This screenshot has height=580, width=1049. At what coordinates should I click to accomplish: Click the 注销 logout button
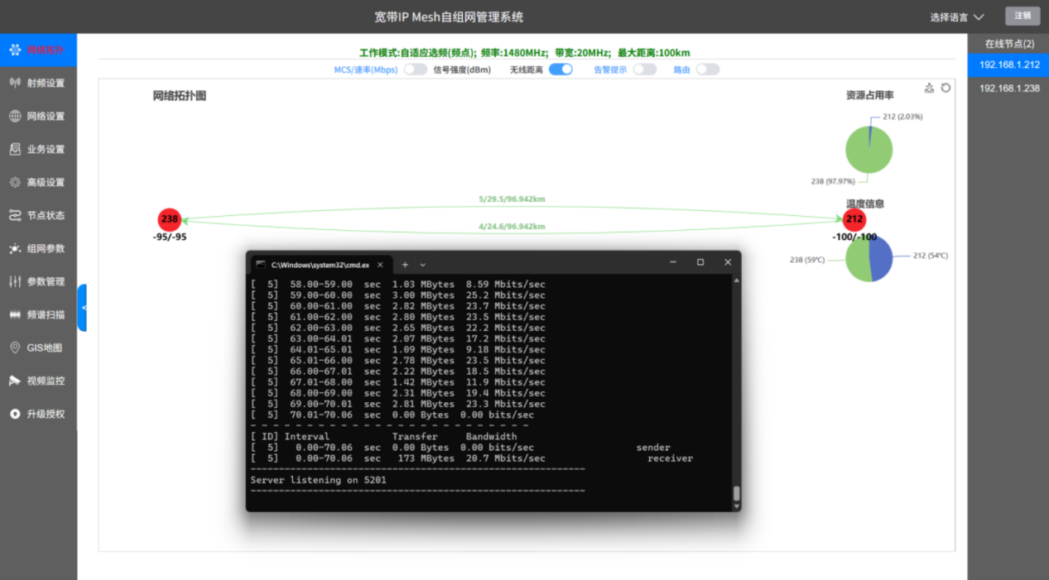point(1023,16)
